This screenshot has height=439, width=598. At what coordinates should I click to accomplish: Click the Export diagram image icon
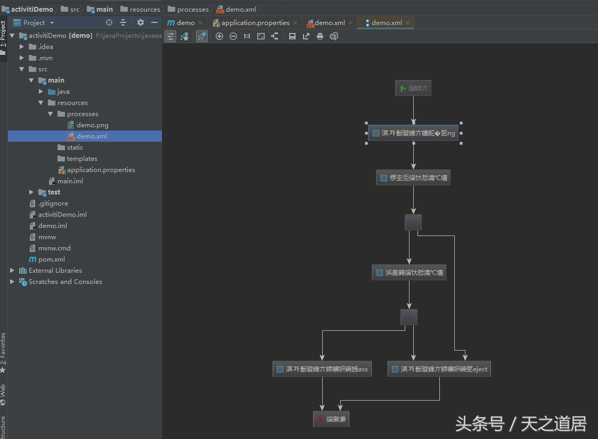pos(305,36)
